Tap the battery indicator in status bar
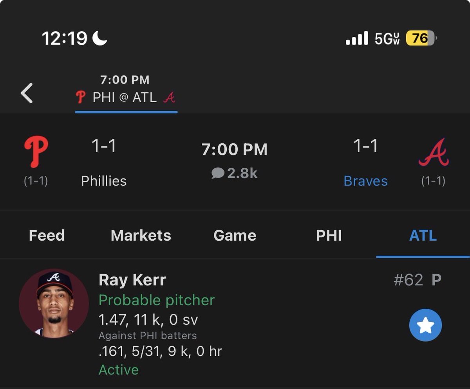470x389 pixels. click(x=421, y=38)
